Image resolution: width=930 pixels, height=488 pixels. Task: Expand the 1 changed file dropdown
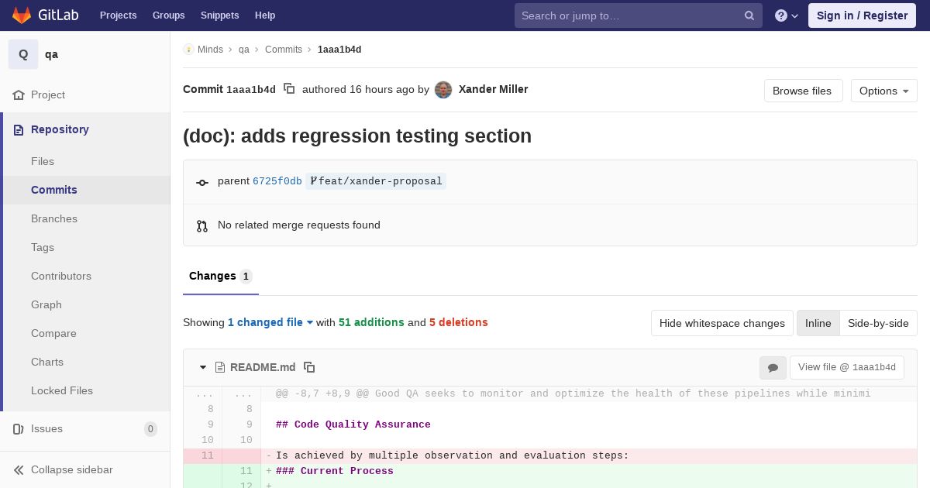pos(270,322)
